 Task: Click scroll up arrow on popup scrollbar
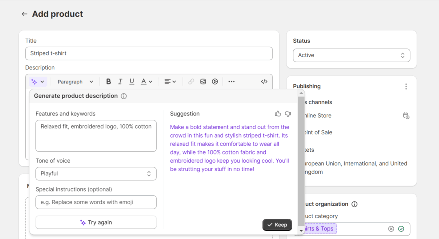coord(301,93)
